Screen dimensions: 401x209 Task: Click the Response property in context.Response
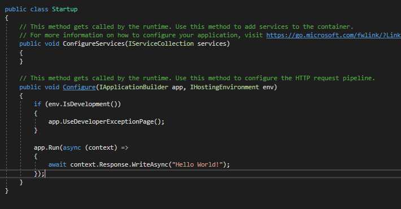tap(114, 164)
